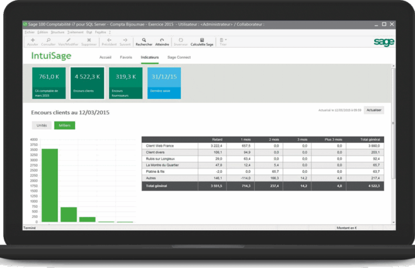
Task: Switch to the Sage Connect tab
Action: click(179, 57)
